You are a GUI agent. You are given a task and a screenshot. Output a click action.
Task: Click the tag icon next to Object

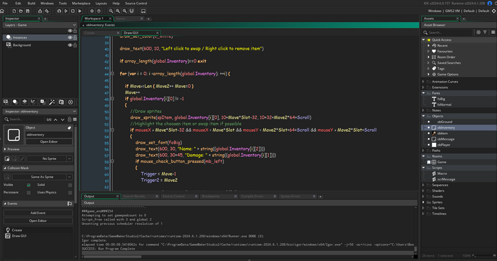pyautogui.click(x=69, y=128)
